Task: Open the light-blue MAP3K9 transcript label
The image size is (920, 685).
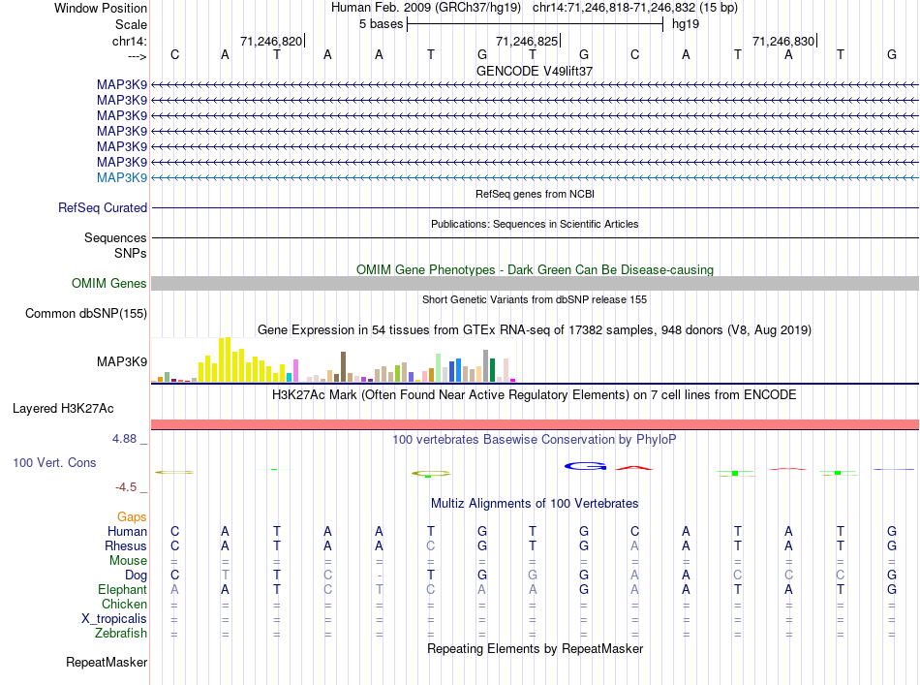Action: (x=122, y=177)
